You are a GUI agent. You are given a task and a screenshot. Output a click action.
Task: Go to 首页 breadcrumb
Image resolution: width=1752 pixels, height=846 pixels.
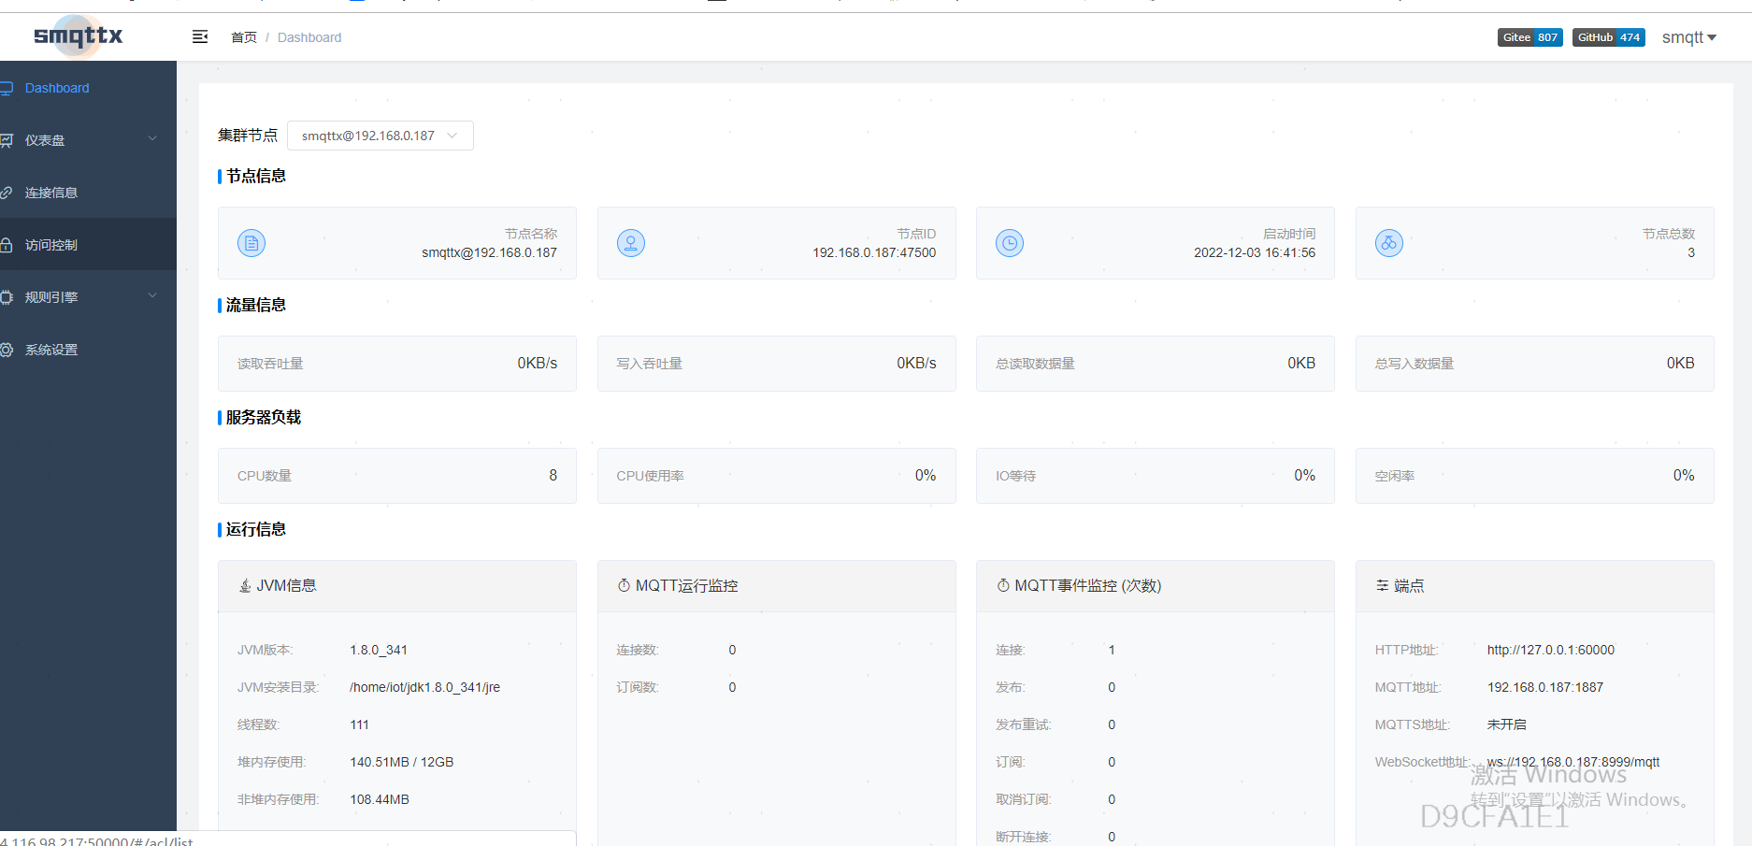tap(244, 37)
